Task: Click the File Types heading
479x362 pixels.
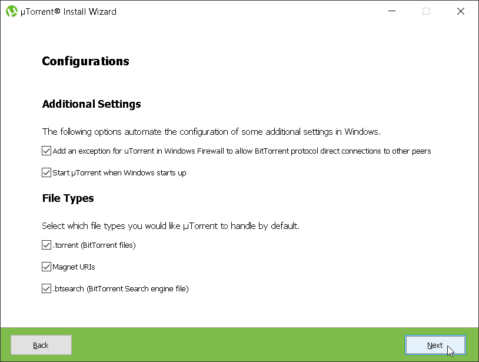Action: [x=68, y=198]
